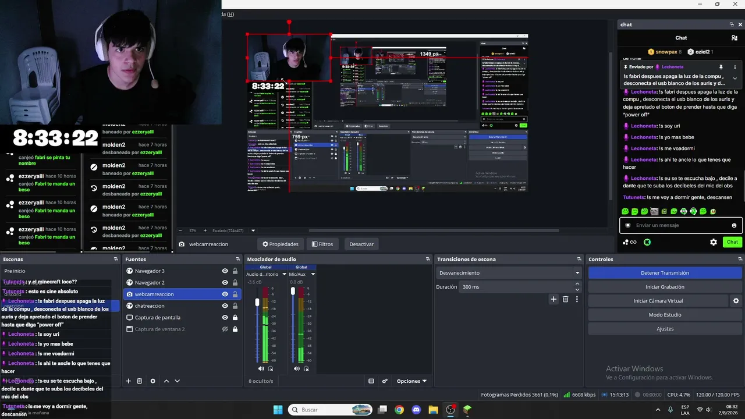Click the green Kick logo icon in chat
The image size is (745, 419).
point(647,242)
